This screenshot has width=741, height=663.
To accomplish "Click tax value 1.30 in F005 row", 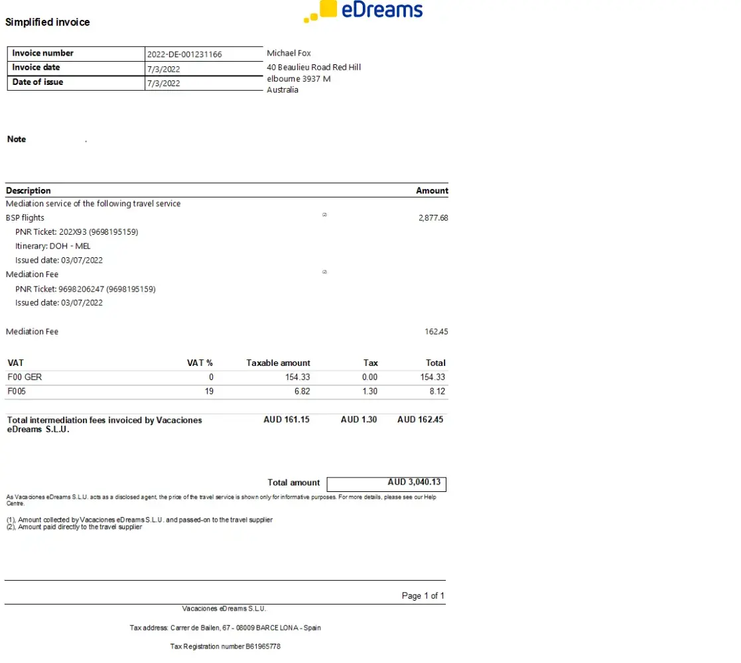I will 370,391.
